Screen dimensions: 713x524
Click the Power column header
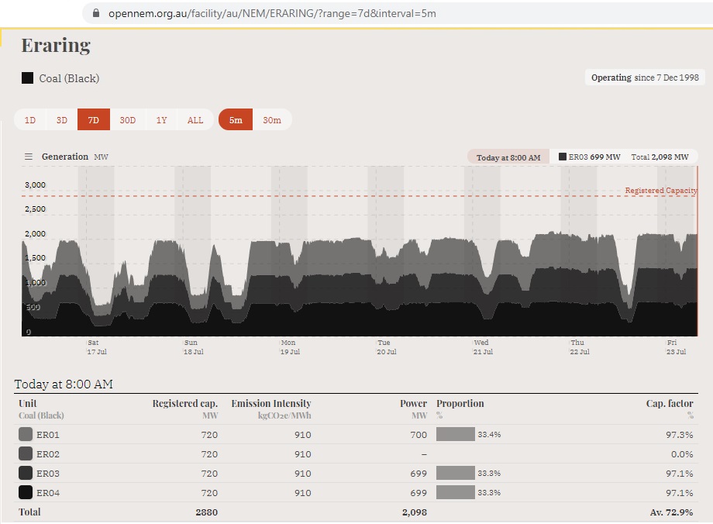(413, 403)
